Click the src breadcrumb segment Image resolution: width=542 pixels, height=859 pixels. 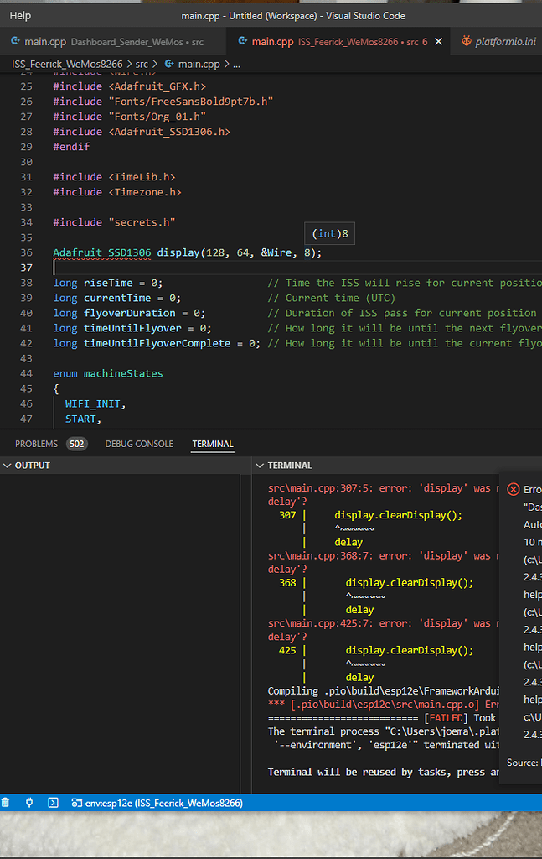(142, 64)
